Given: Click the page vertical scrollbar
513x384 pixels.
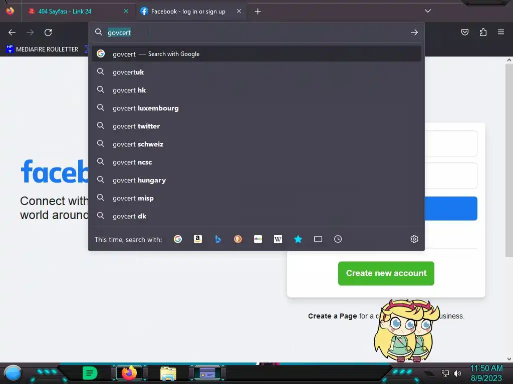Looking at the screenshot, I should pos(509,160).
